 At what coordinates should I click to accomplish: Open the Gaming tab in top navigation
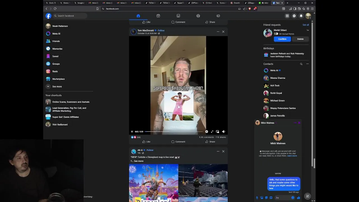(x=218, y=16)
